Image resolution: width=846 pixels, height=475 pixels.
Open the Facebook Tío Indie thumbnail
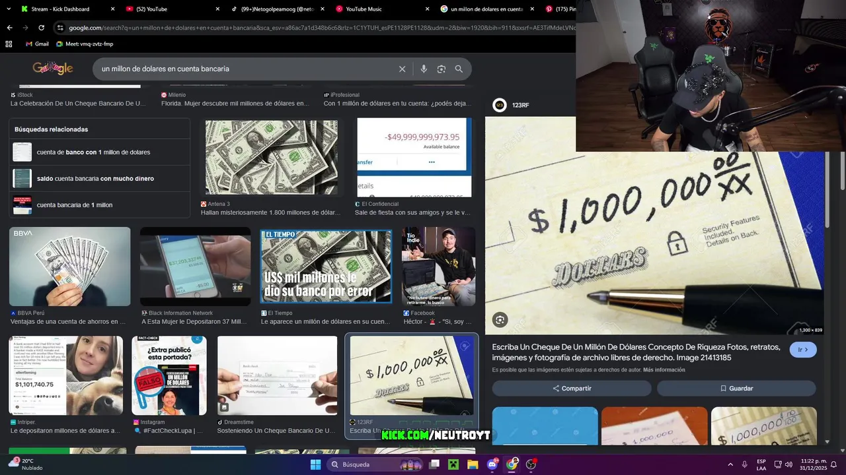[x=438, y=267]
